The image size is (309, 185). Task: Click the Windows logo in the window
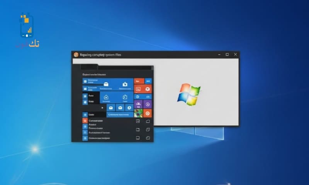click(x=188, y=92)
